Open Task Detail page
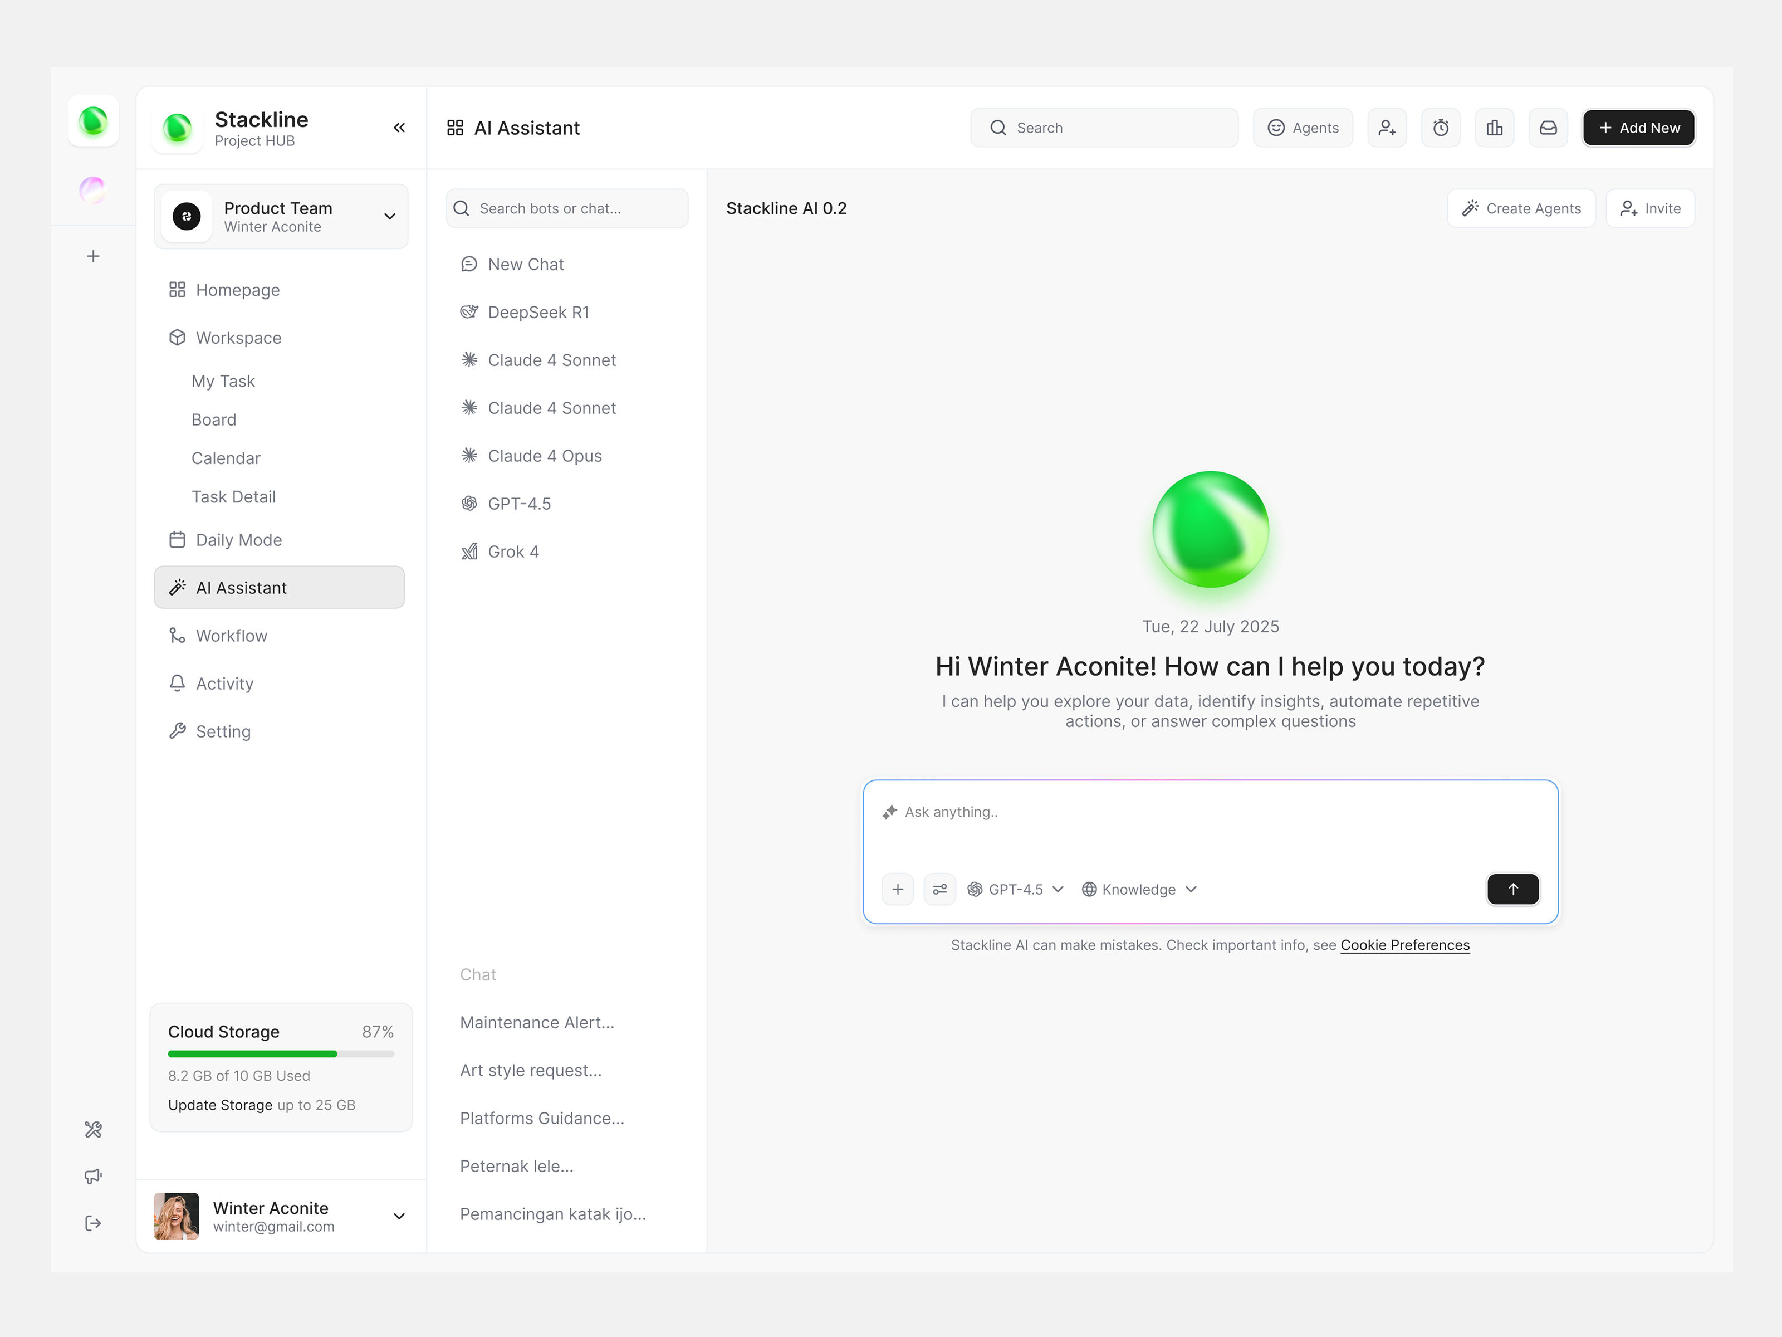The height and width of the screenshot is (1337, 1782). tap(234, 497)
